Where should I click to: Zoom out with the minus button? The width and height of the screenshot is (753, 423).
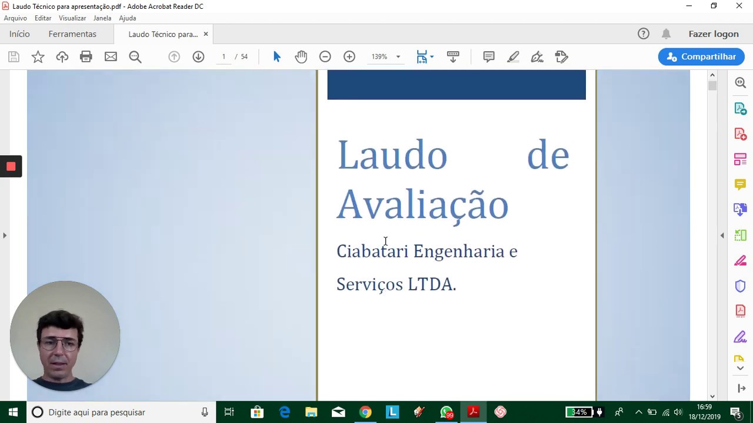[325, 57]
